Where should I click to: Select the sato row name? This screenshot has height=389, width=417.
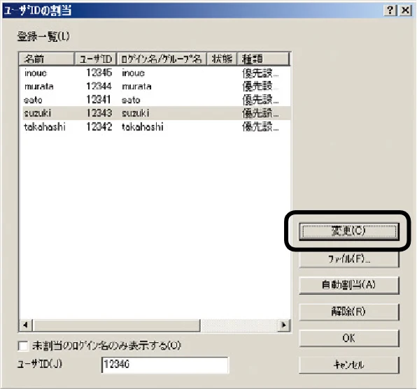point(33,100)
